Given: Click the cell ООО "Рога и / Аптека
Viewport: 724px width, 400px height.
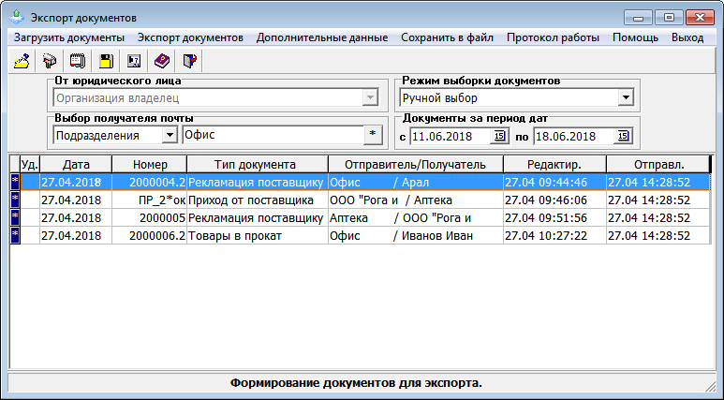Looking at the screenshot, I should (416, 200).
